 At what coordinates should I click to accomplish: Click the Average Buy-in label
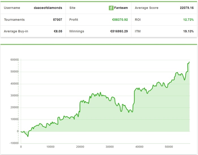pyautogui.click(x=16, y=31)
